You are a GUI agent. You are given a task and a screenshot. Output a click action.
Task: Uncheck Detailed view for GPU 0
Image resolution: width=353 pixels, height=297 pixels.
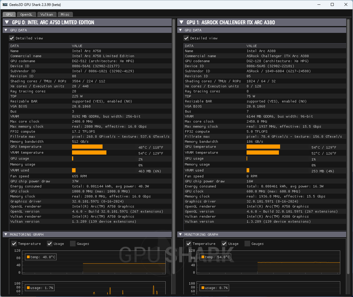coord(12,38)
